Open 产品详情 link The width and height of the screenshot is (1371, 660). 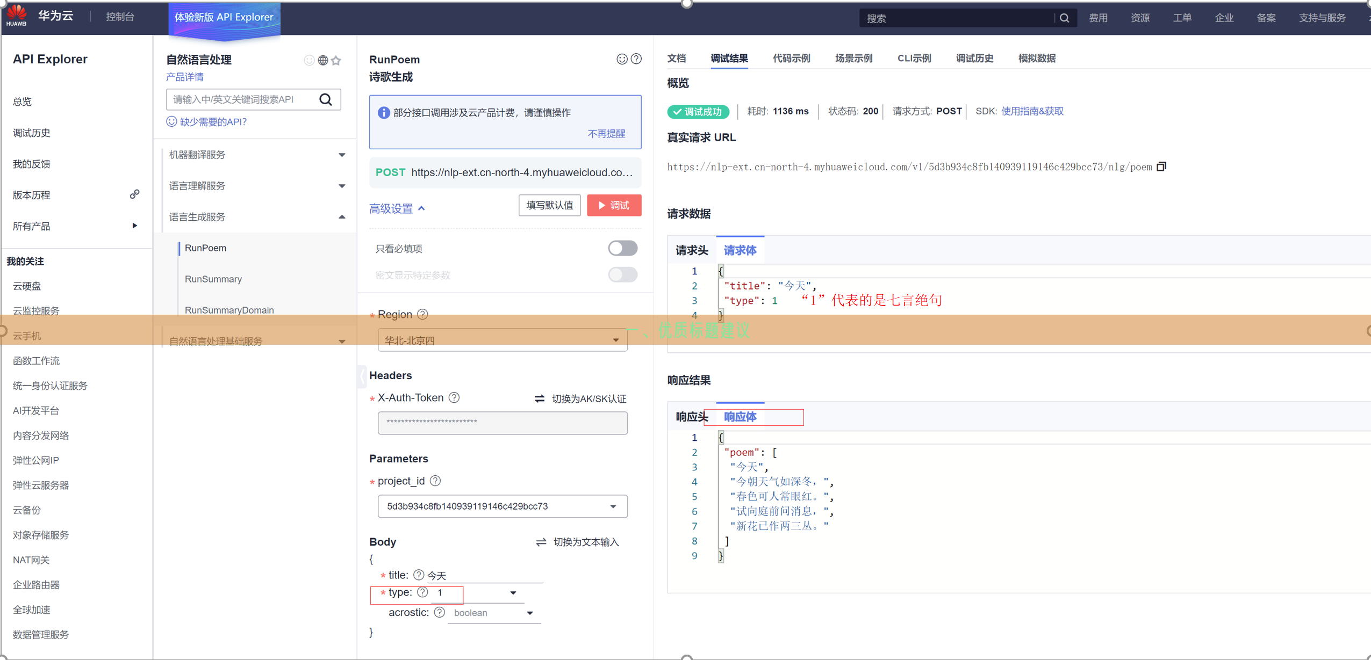pyautogui.click(x=184, y=77)
